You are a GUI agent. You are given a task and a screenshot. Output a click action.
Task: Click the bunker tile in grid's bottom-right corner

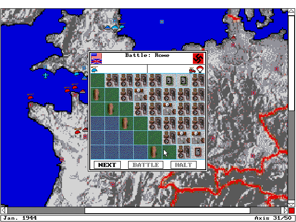point(198,152)
